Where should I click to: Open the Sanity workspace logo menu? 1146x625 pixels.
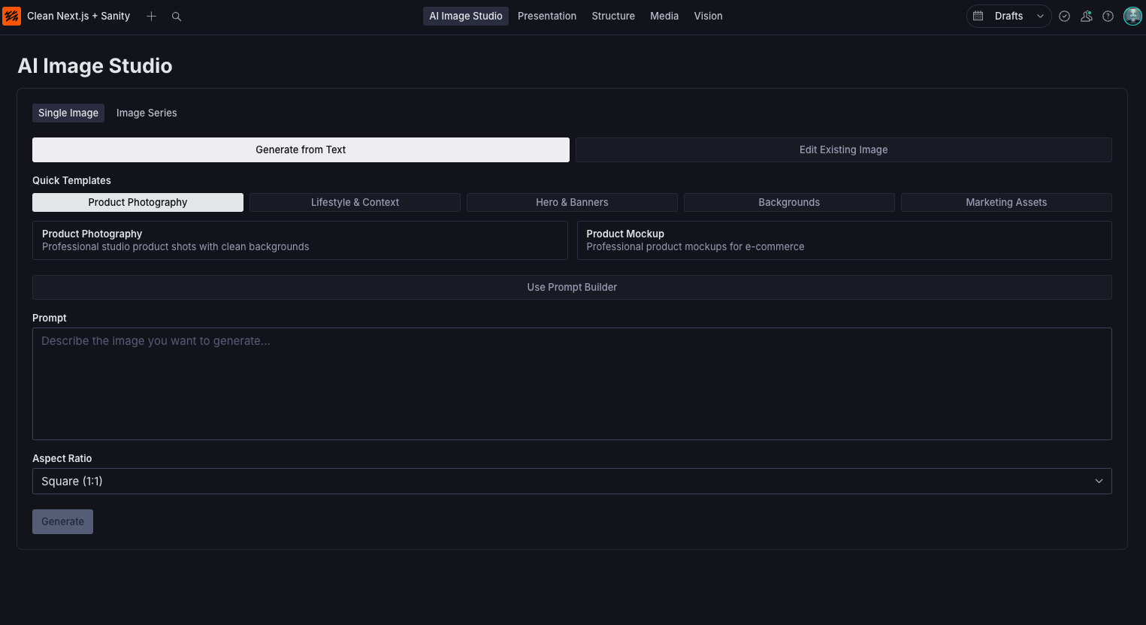pyautogui.click(x=12, y=16)
